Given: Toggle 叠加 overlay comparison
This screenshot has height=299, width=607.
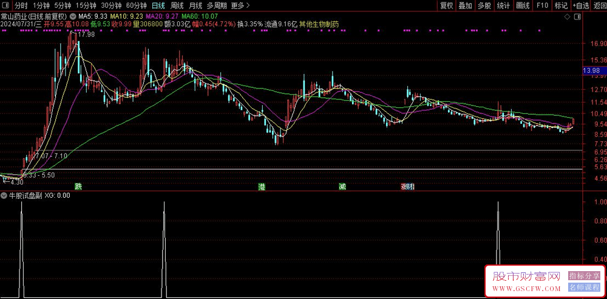Looking at the screenshot, I should tap(466, 5).
